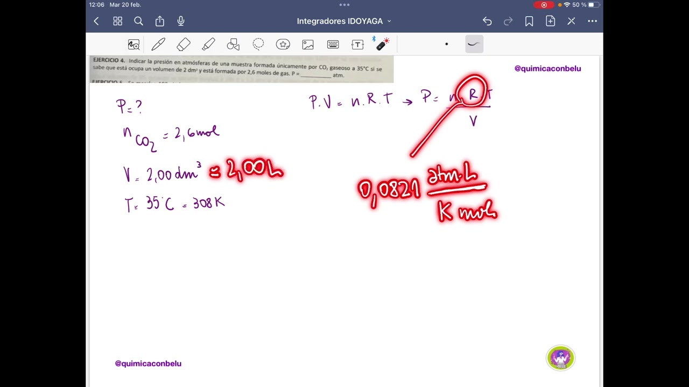The height and width of the screenshot is (387, 689).
Task: Redo the undone stroke
Action: coord(508,21)
